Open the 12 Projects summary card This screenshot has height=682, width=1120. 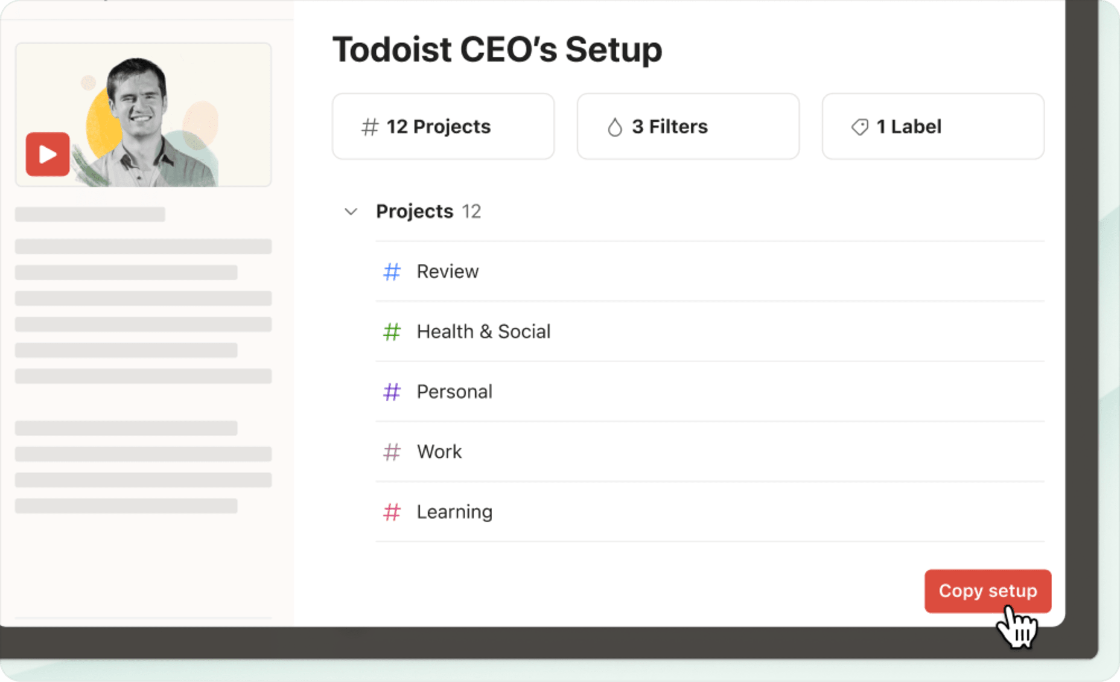pos(442,127)
